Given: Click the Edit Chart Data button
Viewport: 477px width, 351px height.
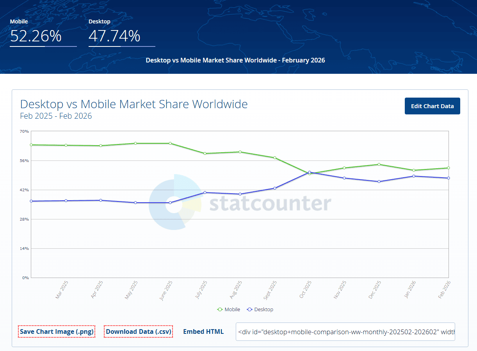Looking at the screenshot, I should [x=432, y=106].
